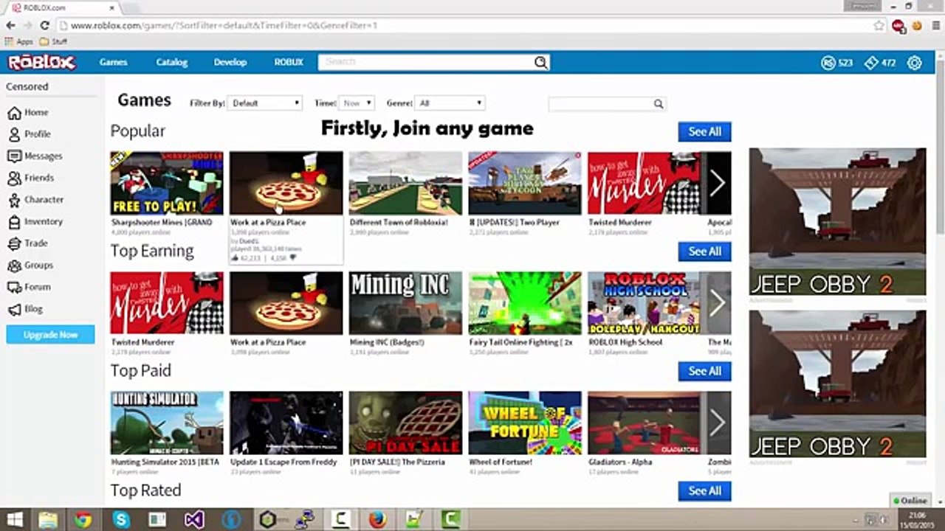Open the Catalog menu item

(172, 63)
